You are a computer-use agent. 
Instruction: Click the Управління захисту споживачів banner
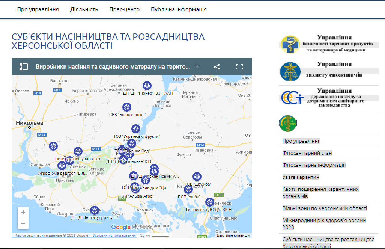coord(328,72)
